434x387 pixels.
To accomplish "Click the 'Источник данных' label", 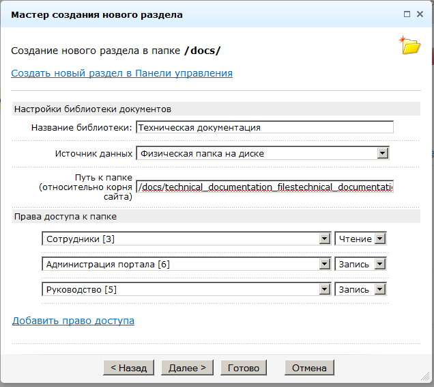I will (x=93, y=153).
